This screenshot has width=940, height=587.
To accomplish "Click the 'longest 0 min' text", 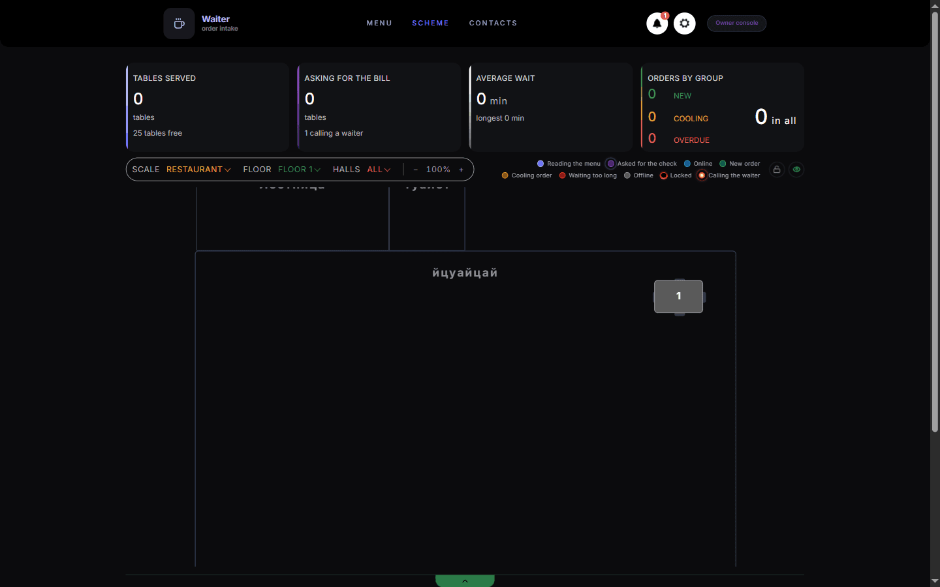I will click(500, 118).
